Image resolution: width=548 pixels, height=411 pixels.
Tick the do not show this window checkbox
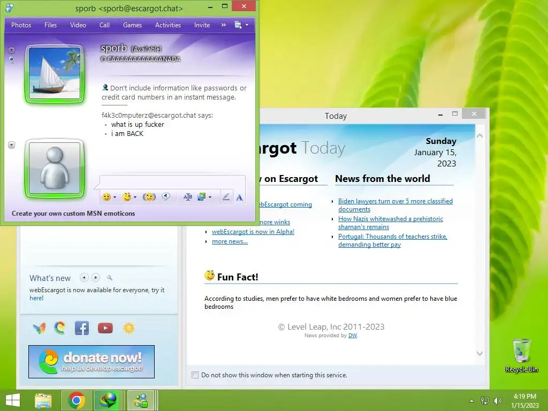click(195, 375)
